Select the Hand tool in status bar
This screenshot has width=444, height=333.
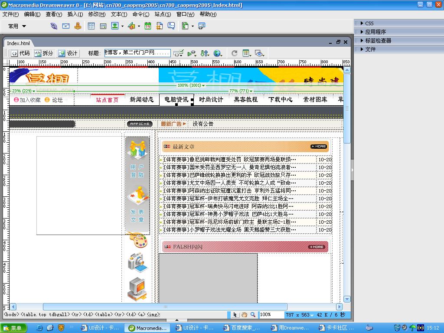tap(244, 315)
